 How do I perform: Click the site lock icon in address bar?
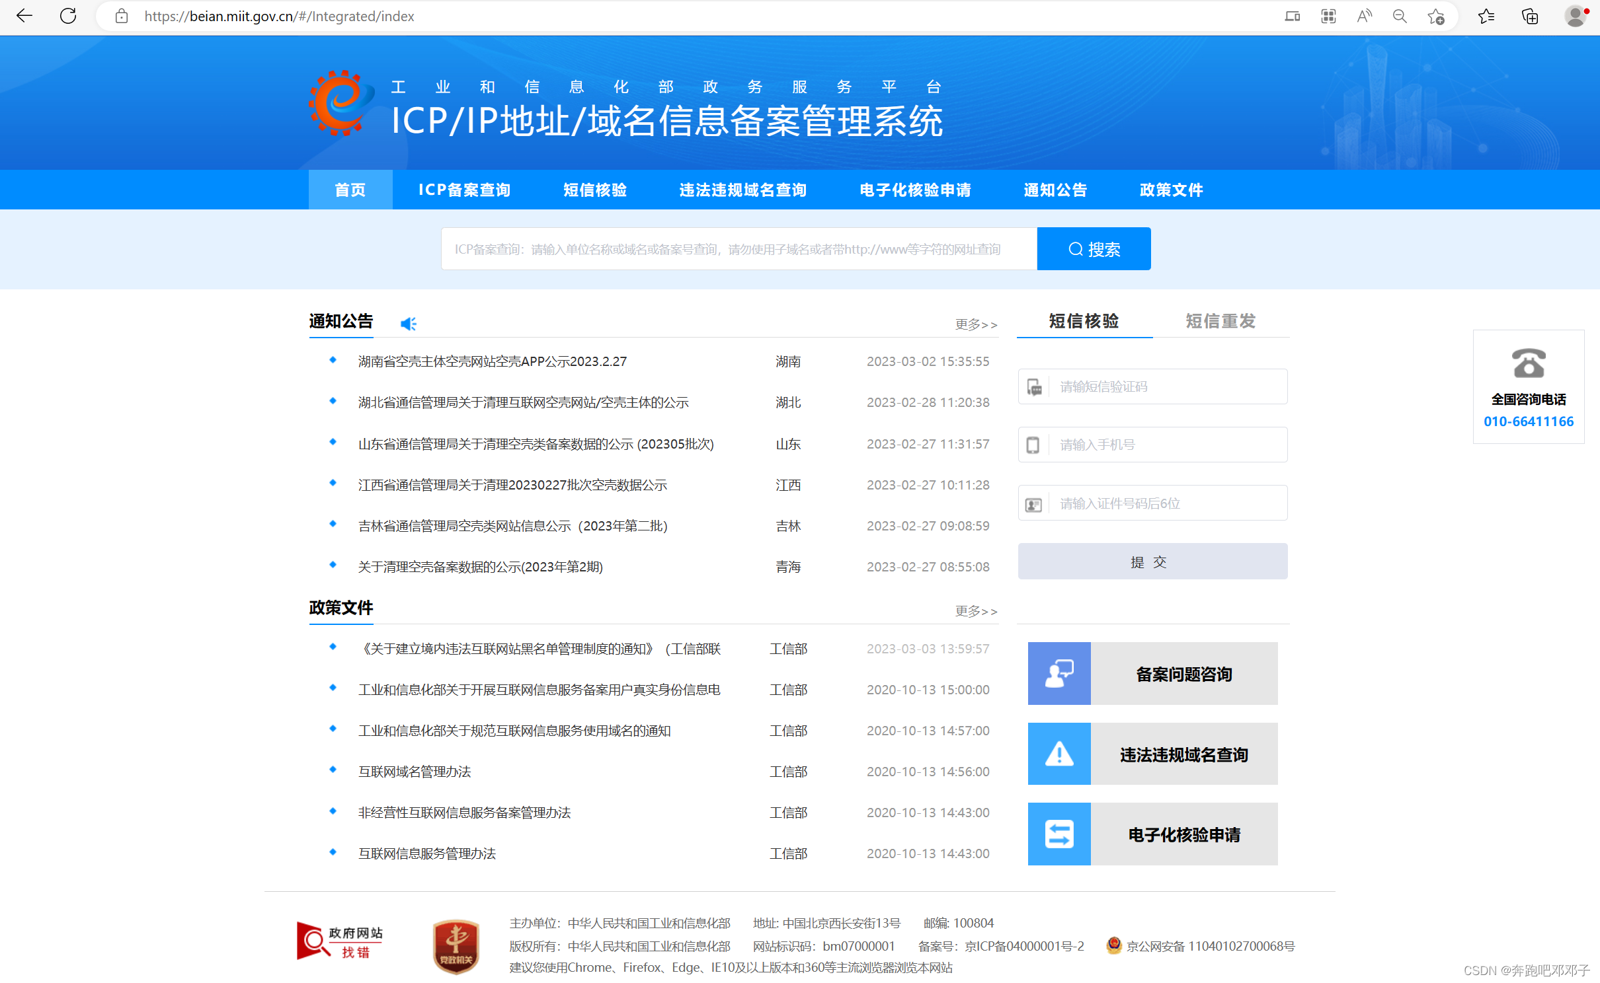point(121,16)
